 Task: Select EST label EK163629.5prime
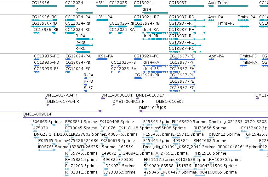coord(189,122)
